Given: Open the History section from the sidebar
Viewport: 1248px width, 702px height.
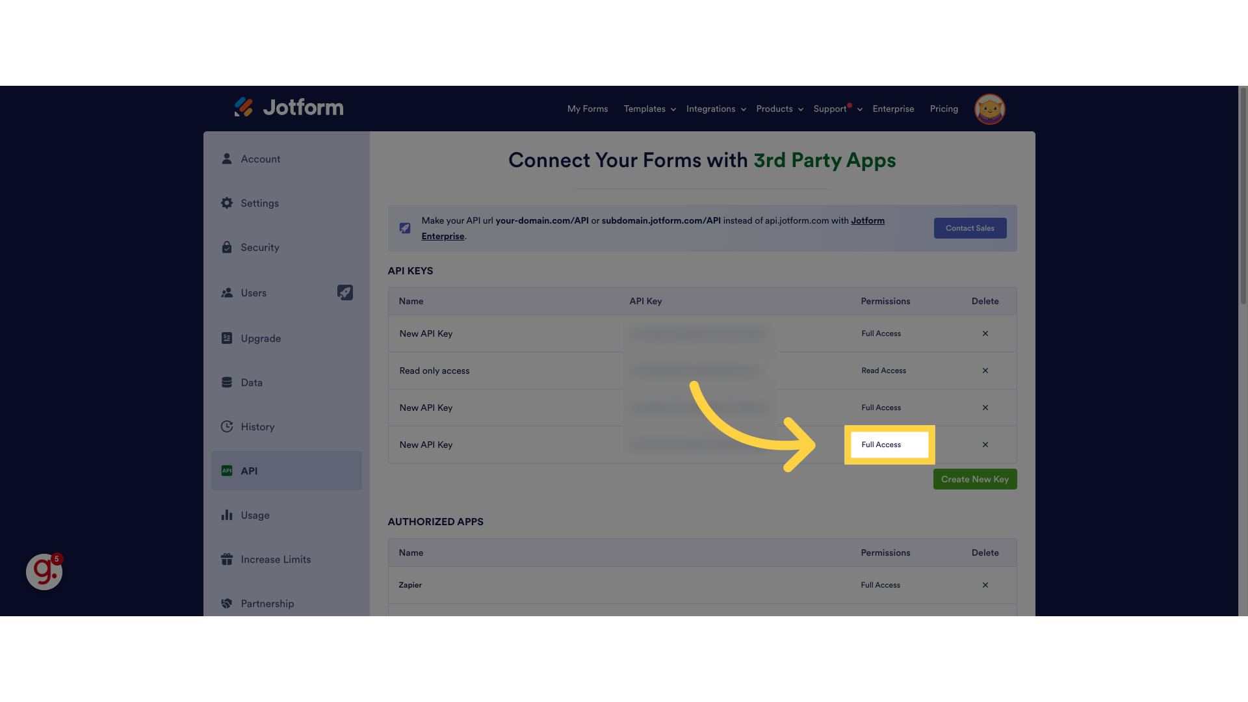Looking at the screenshot, I should coord(257,426).
